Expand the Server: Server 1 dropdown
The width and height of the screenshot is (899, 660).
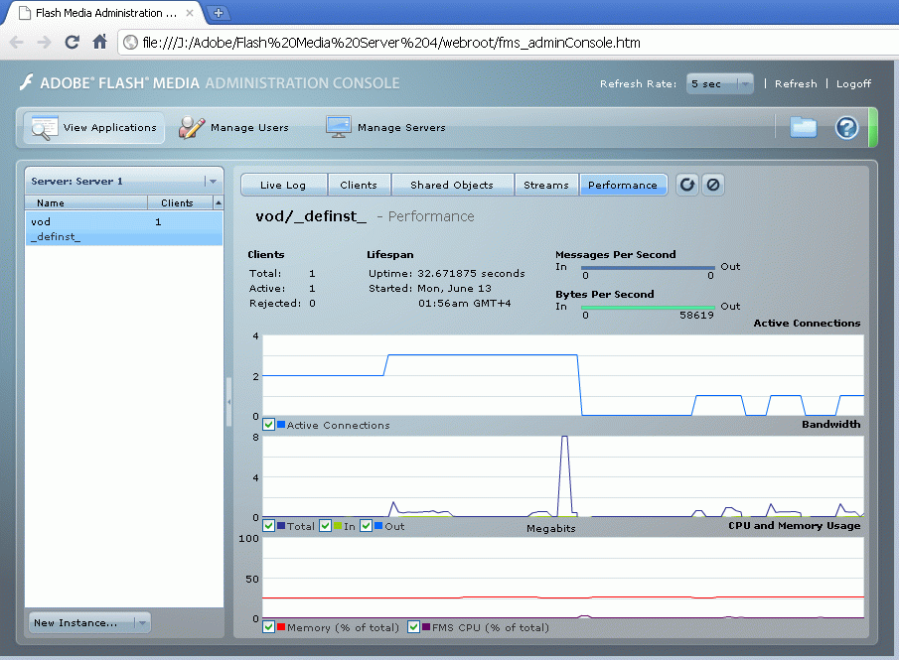pyautogui.click(x=124, y=181)
